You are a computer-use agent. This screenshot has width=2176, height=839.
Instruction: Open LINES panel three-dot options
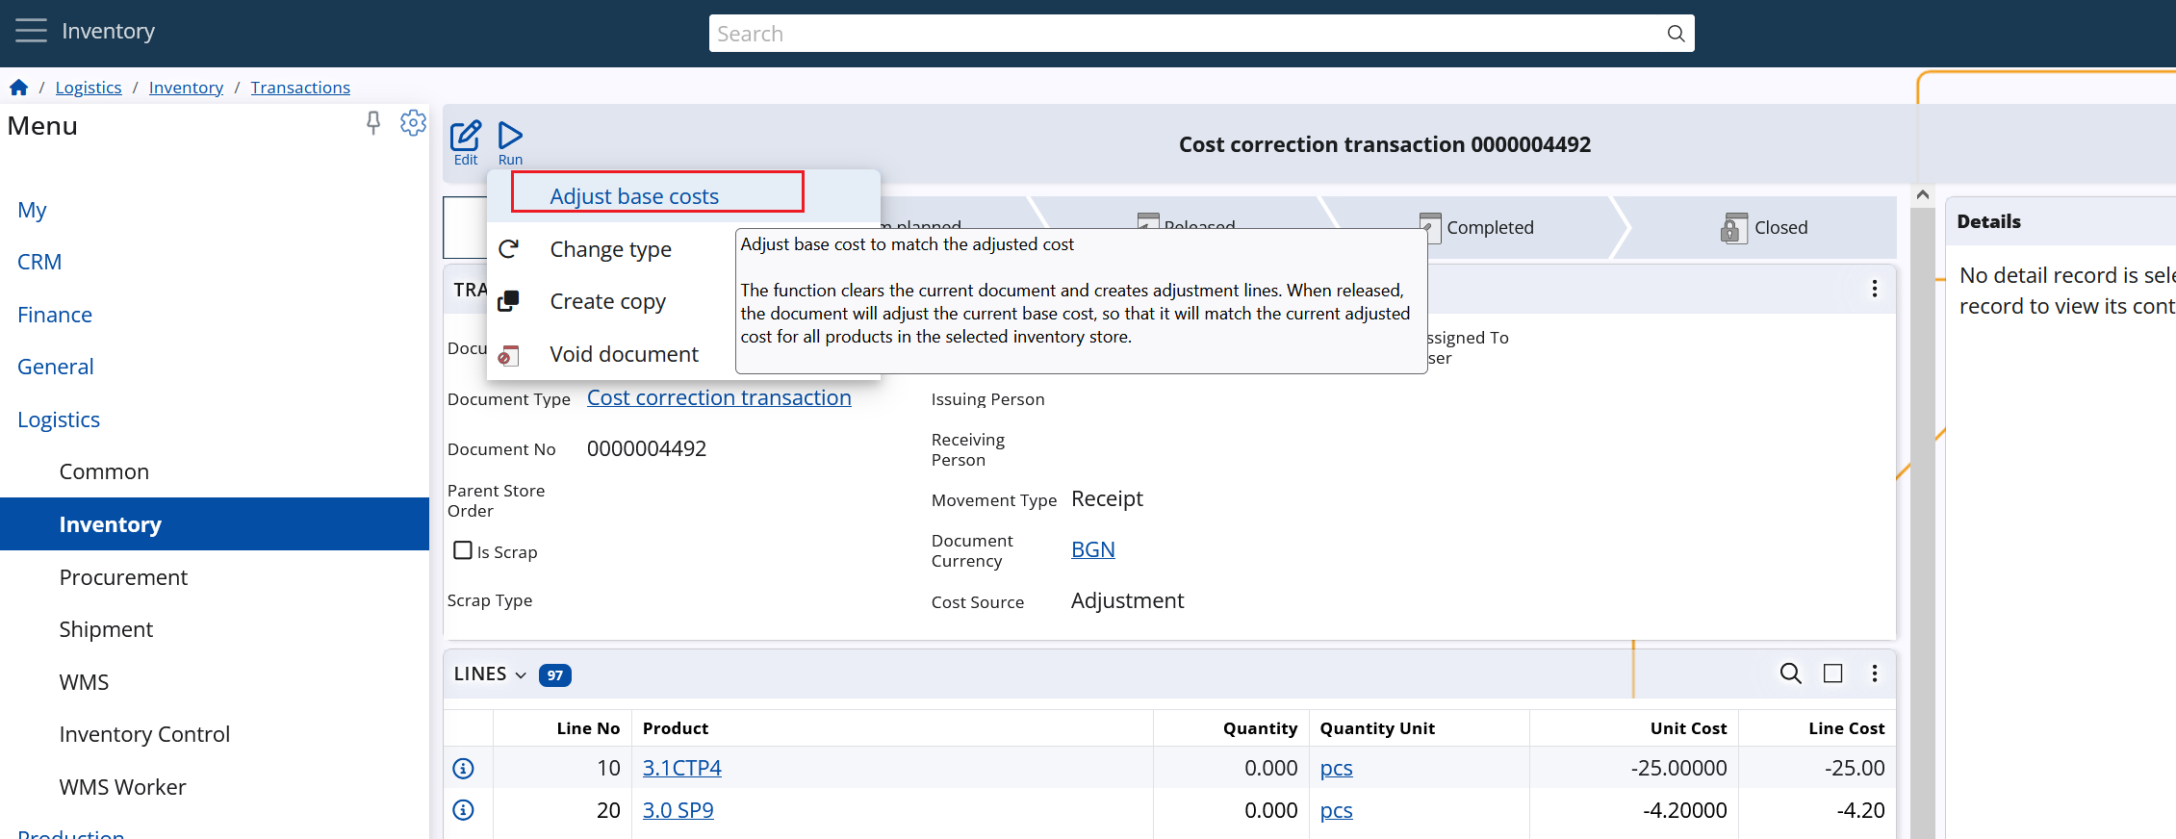[x=1874, y=674]
